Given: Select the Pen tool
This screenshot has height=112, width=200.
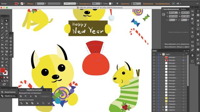Looking at the screenshot, I should (x=2, y=28).
